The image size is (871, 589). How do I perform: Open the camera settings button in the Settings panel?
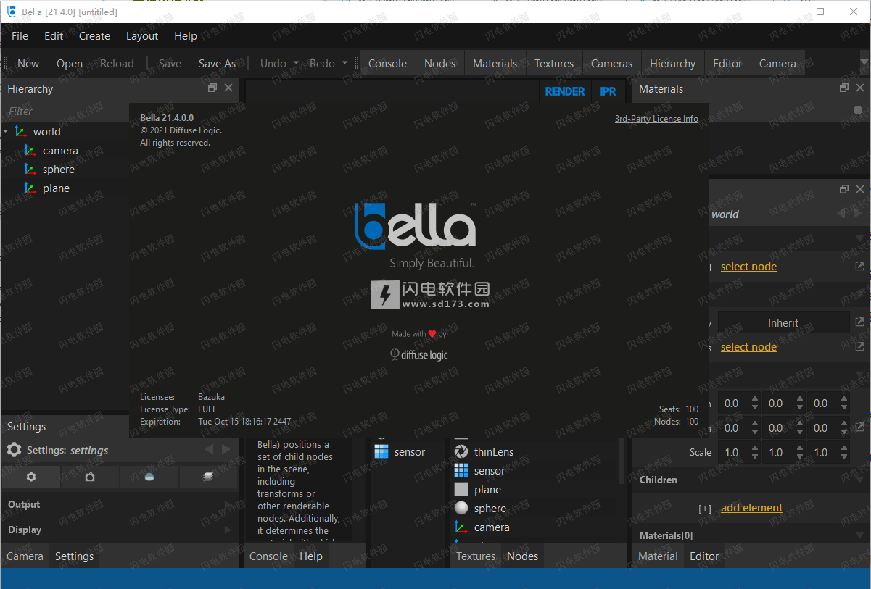tap(90, 477)
